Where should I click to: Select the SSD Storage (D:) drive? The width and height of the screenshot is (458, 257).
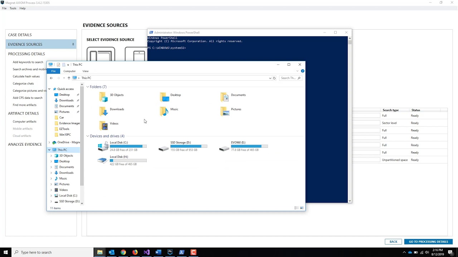coord(182,146)
